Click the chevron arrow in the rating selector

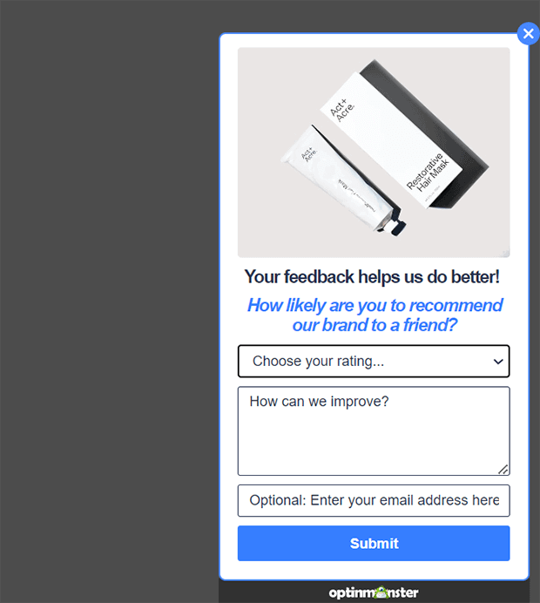pyautogui.click(x=498, y=362)
